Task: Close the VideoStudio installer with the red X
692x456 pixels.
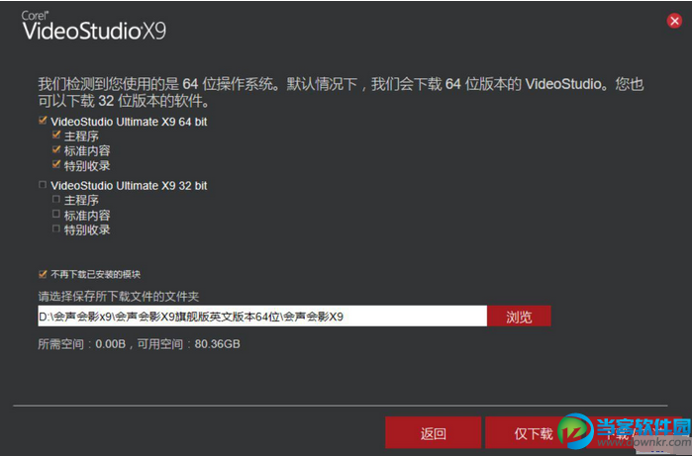Action: 674,21
